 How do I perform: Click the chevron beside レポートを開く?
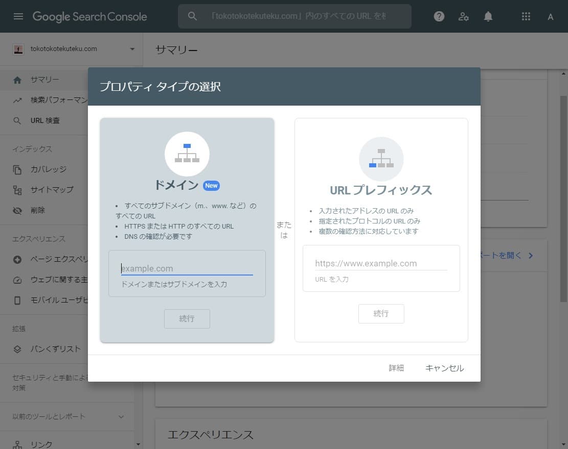(531, 256)
